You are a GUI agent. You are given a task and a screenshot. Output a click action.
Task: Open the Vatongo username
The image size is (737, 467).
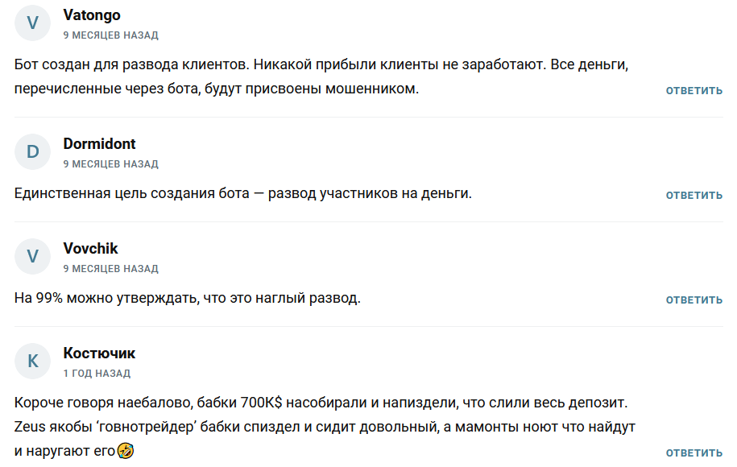(x=92, y=15)
